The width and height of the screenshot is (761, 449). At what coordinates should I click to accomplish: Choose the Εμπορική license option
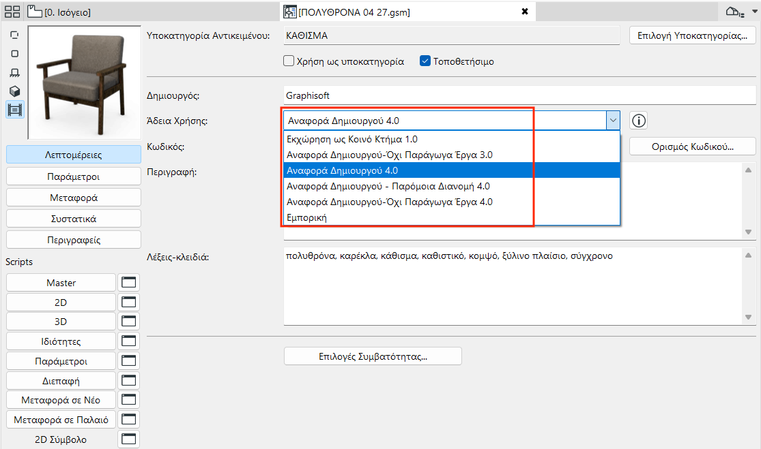coord(451,217)
